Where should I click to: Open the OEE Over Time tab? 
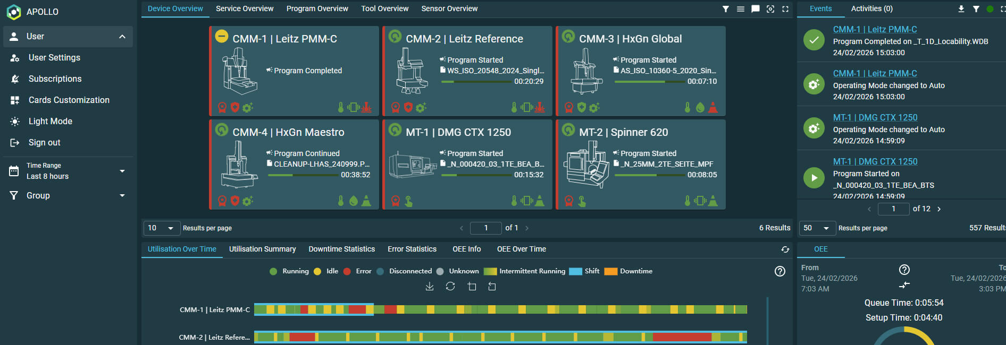(x=522, y=249)
